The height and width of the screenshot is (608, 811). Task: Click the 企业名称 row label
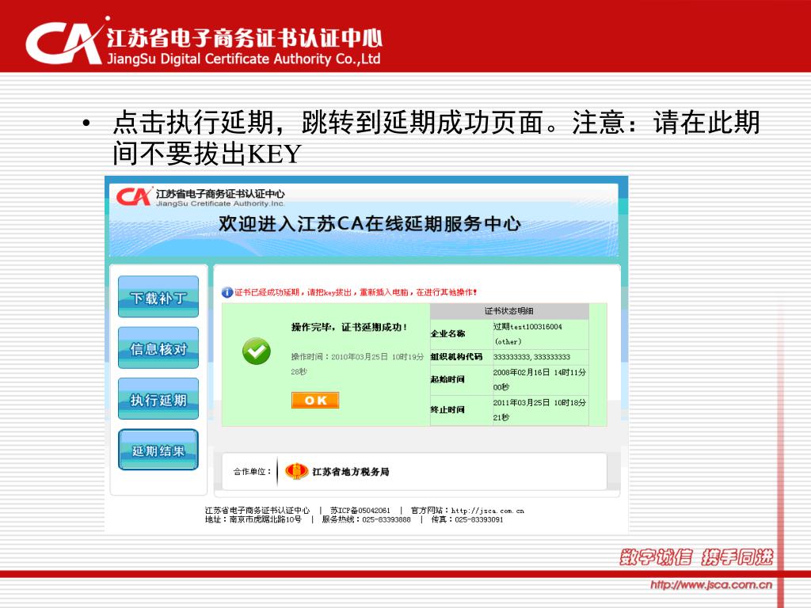click(448, 334)
